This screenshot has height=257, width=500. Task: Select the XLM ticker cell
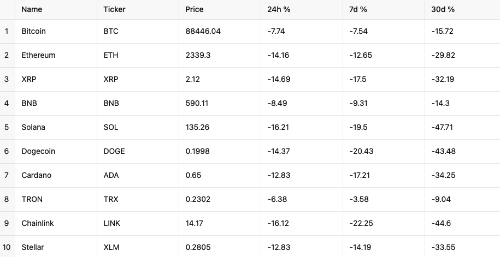click(111, 247)
